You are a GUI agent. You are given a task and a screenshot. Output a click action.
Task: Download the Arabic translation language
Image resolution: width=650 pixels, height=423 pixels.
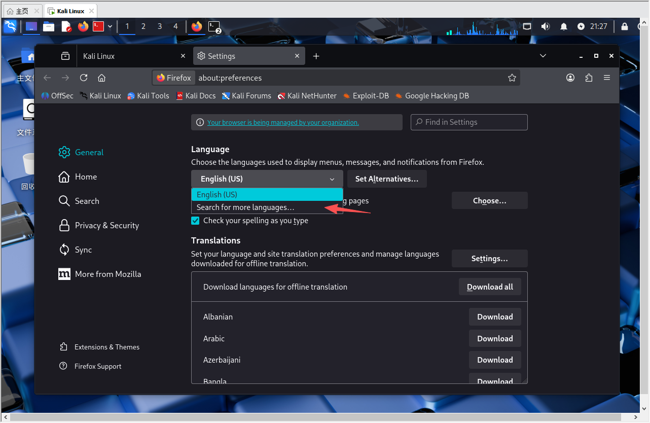point(495,338)
